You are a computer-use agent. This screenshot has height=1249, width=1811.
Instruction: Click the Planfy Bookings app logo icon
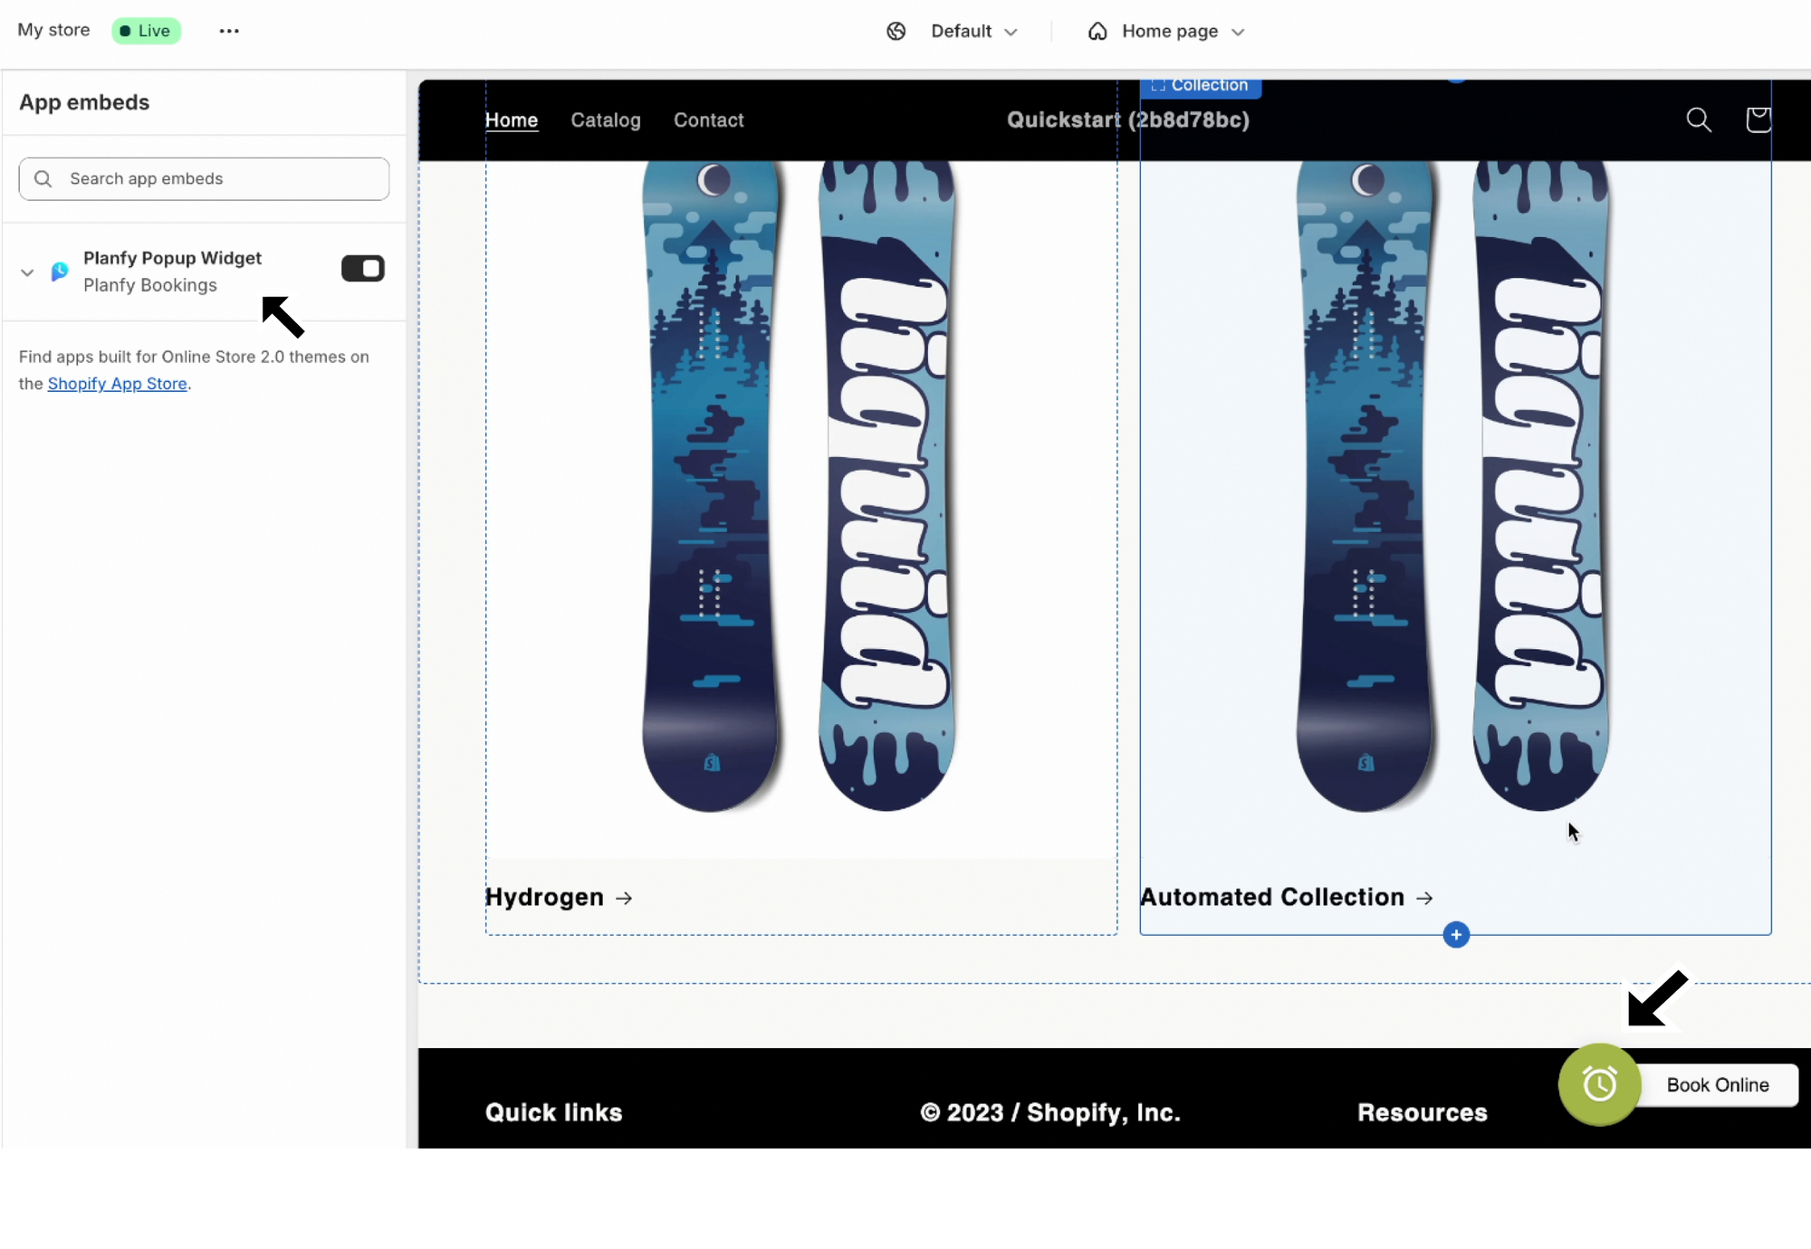[60, 272]
